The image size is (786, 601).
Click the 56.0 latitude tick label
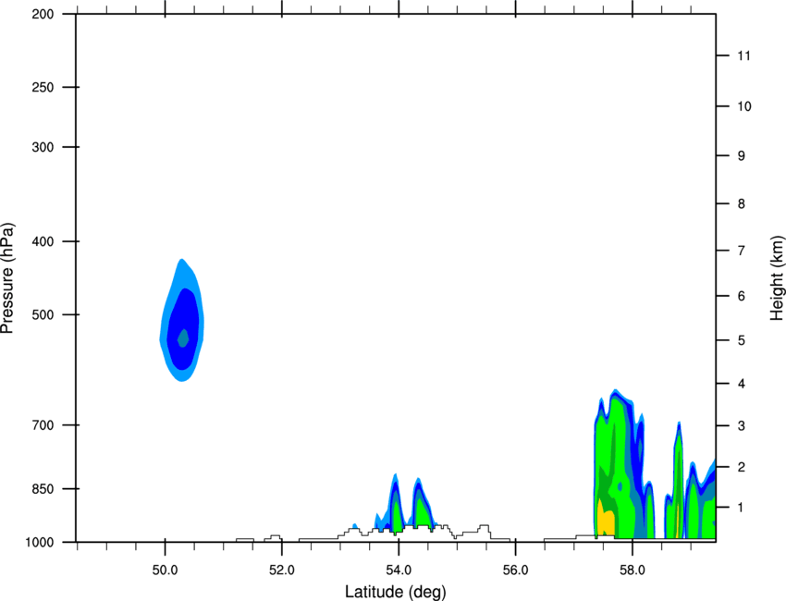click(x=516, y=570)
